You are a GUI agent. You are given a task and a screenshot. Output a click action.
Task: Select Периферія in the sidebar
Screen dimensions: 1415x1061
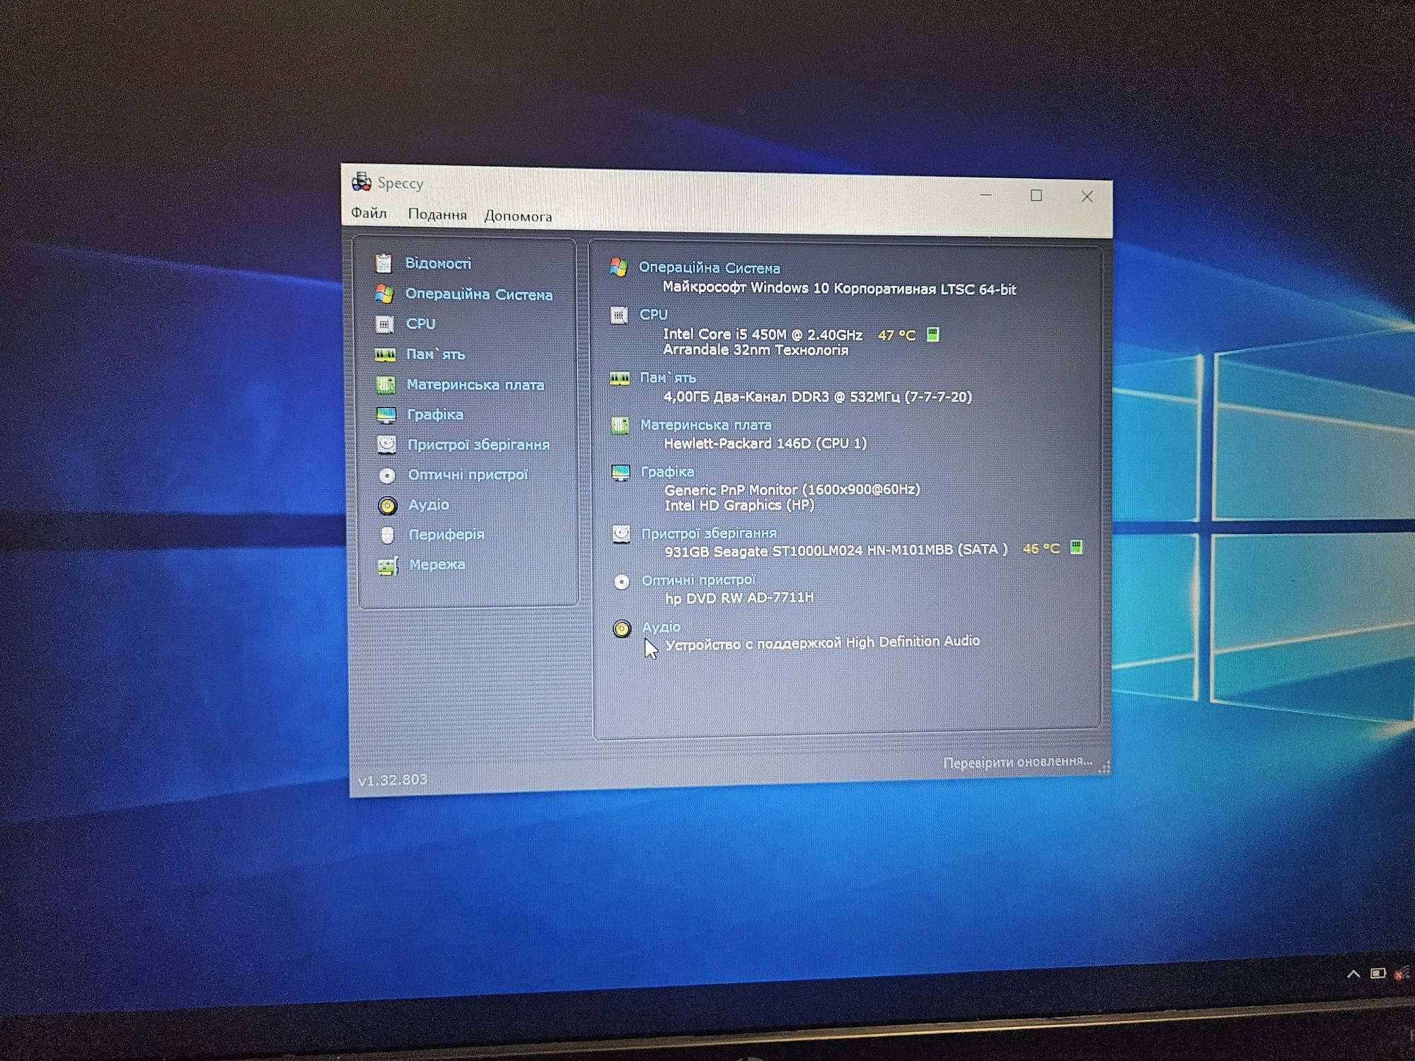pos(446,535)
